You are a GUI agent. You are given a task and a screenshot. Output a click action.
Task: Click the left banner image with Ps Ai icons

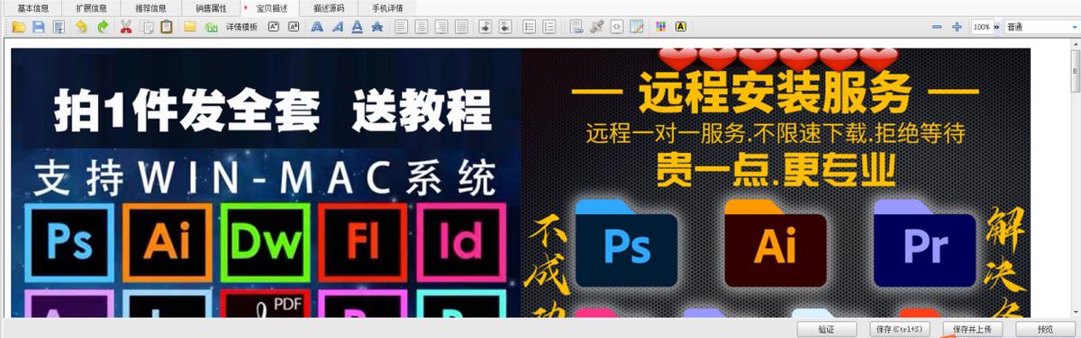(x=266, y=182)
